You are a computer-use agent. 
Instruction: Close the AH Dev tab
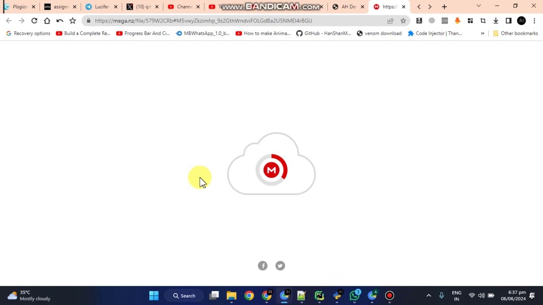pos(362,7)
